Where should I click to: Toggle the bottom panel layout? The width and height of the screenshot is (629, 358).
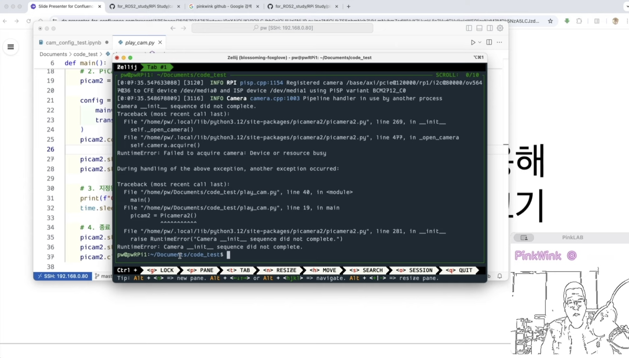coord(479,28)
